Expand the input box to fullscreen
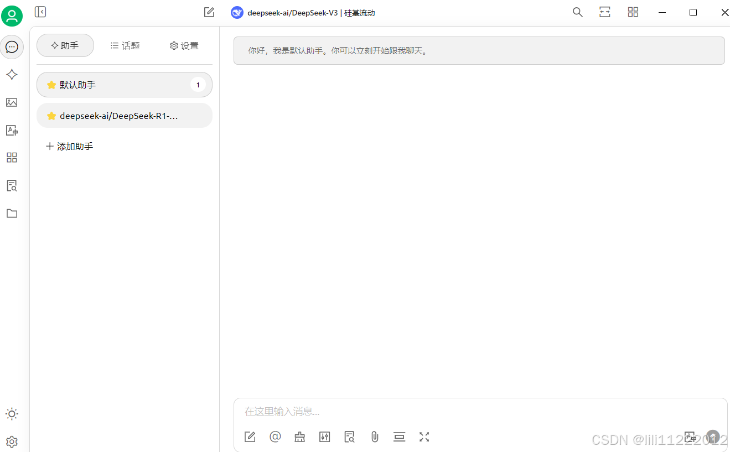 pyautogui.click(x=424, y=437)
